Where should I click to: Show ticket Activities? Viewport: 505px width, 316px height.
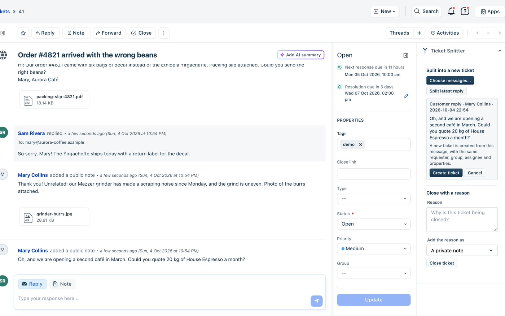click(445, 33)
